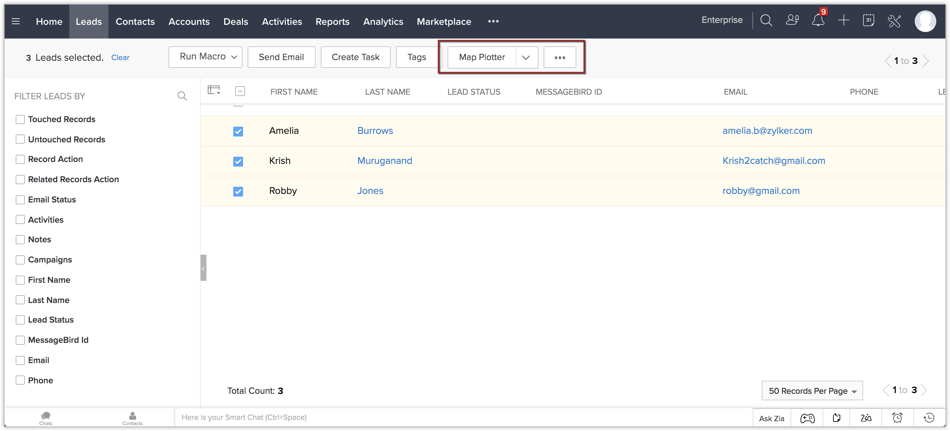Click the alarm clock reminders icon
The height and width of the screenshot is (431, 950).
897,418
